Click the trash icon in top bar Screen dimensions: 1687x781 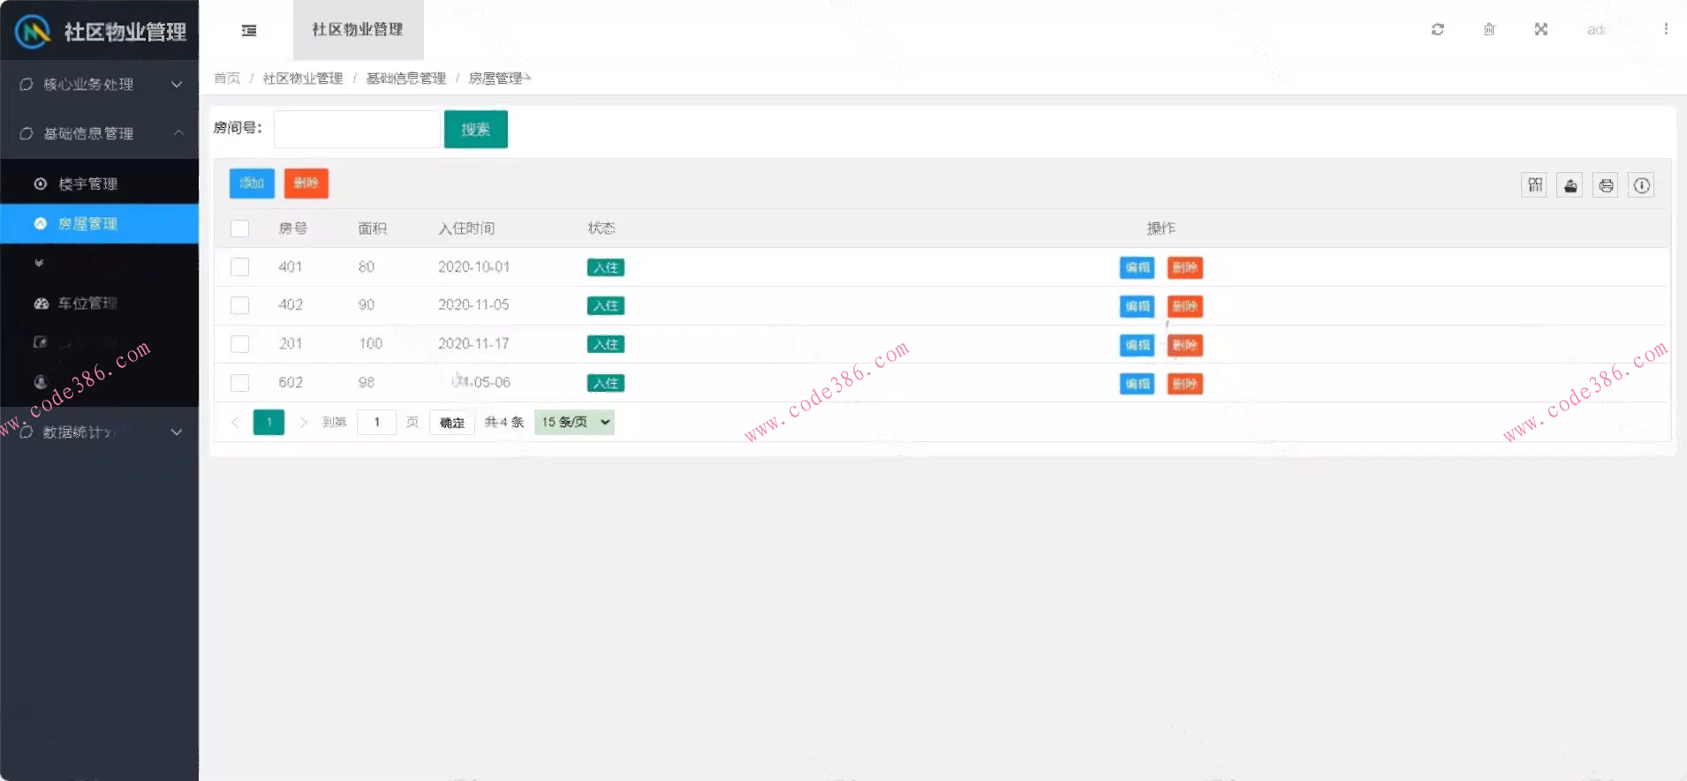click(x=1489, y=29)
